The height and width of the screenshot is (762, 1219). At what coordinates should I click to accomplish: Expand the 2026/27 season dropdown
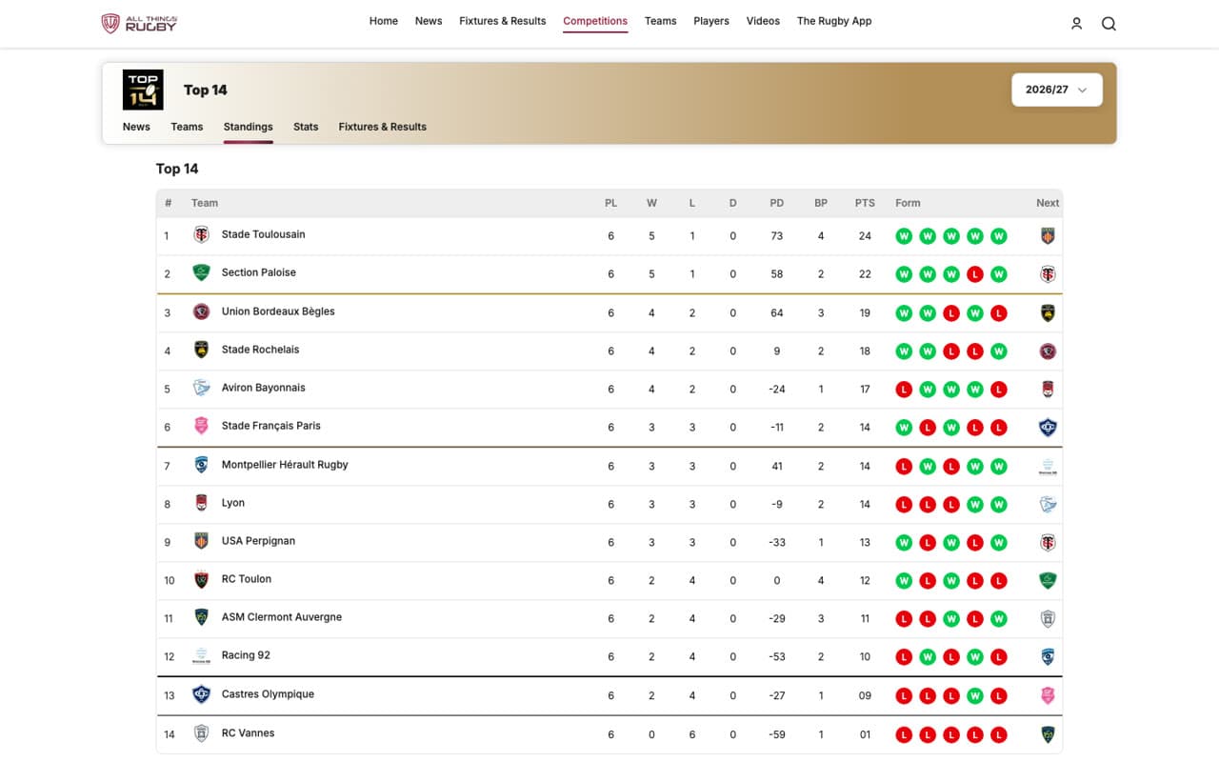click(1057, 90)
